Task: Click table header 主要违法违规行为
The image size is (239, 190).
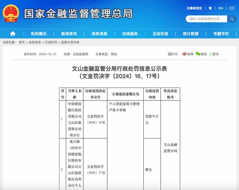Action: point(125,94)
